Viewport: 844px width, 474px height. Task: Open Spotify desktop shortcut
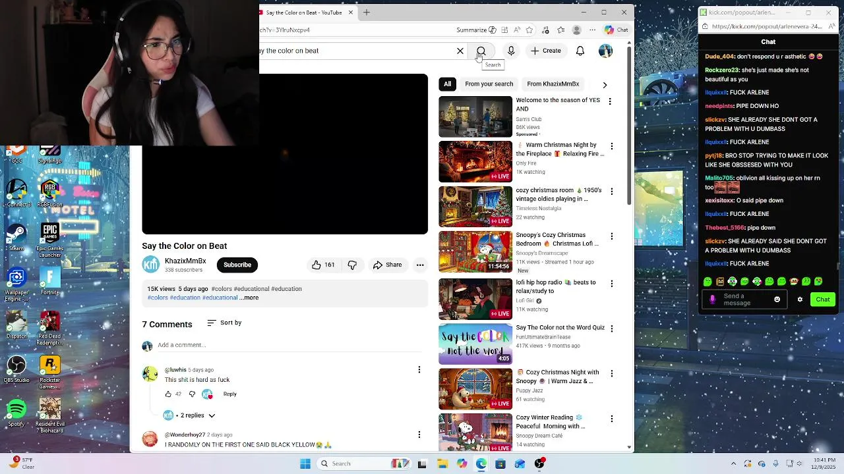[x=16, y=412]
